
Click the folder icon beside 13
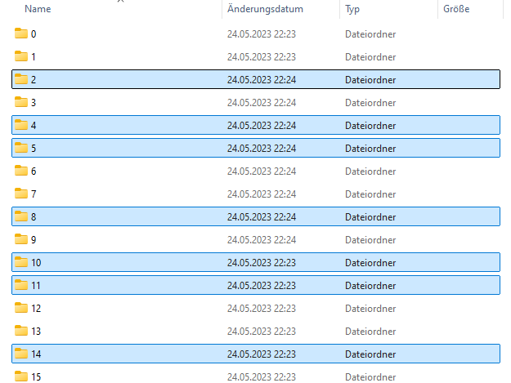tap(21, 331)
